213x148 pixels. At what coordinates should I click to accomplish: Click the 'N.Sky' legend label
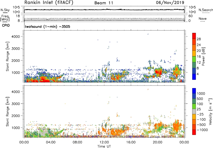(x=5, y=10)
